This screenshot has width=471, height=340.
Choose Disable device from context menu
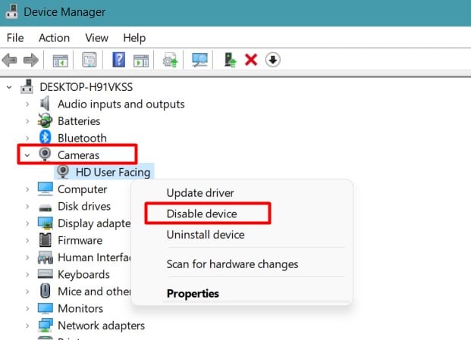(202, 214)
